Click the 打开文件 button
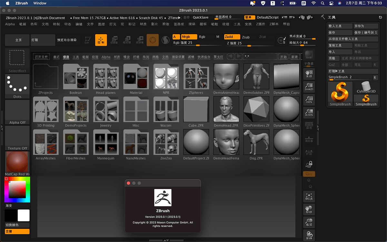Image resolution: width=387 pixels, height=242 pixels. (x=41, y=57)
